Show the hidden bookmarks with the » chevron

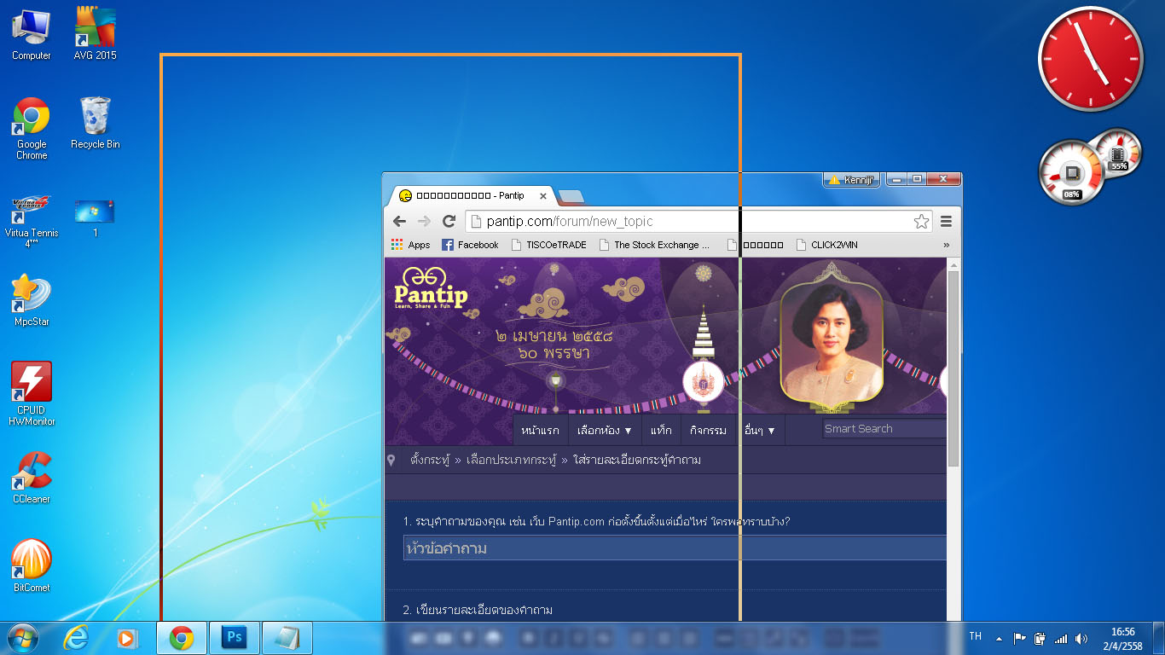coord(946,245)
